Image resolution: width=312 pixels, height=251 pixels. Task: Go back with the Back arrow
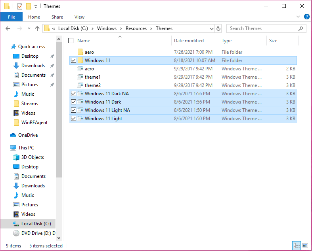(8, 28)
